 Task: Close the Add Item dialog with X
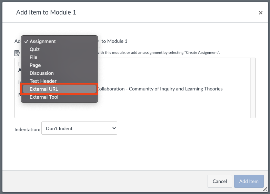pyautogui.click(x=261, y=12)
